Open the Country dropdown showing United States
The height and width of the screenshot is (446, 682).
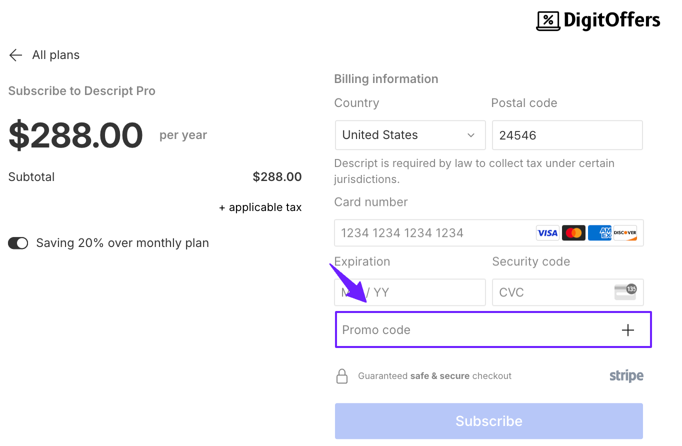pos(410,135)
